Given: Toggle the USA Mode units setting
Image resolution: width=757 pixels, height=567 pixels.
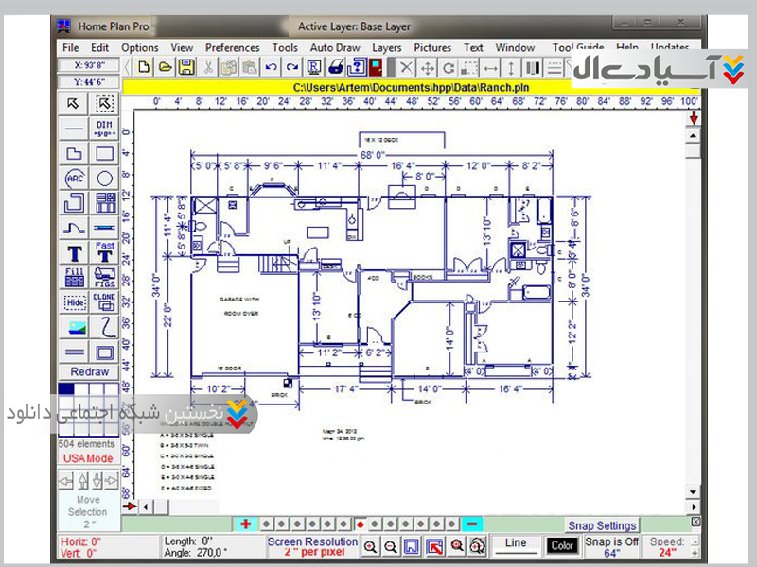Looking at the screenshot, I should click(x=88, y=458).
